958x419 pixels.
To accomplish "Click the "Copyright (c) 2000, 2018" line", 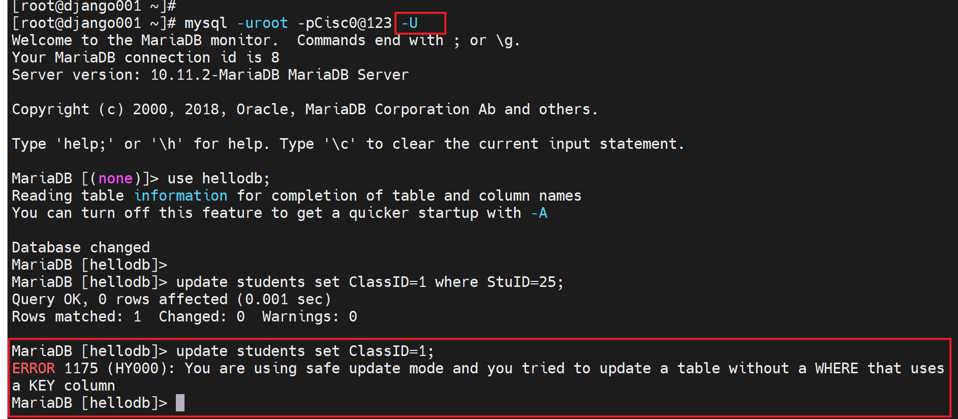I will pyautogui.click(x=119, y=109).
